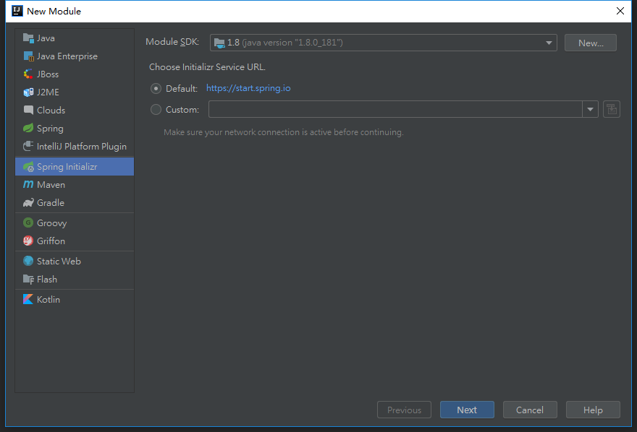This screenshot has height=432, width=637.
Task: Select Groovy in the list
Action: coord(75,223)
